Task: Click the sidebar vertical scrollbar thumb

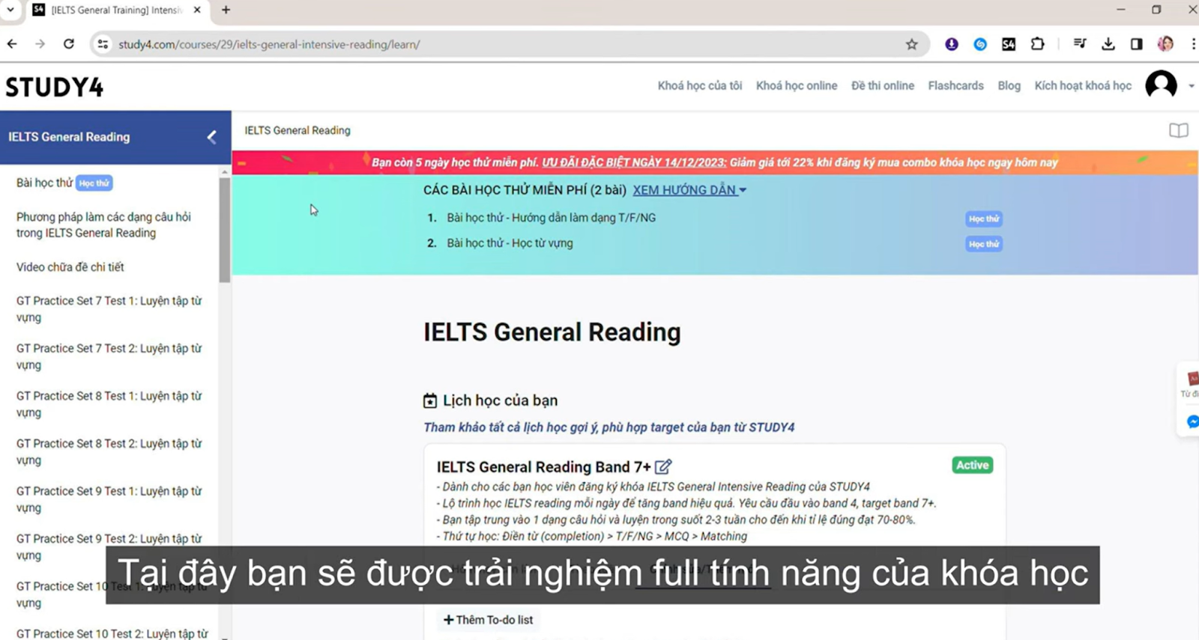Action: pos(225,230)
